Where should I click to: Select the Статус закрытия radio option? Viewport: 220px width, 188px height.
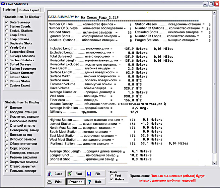click(x=7, y=166)
